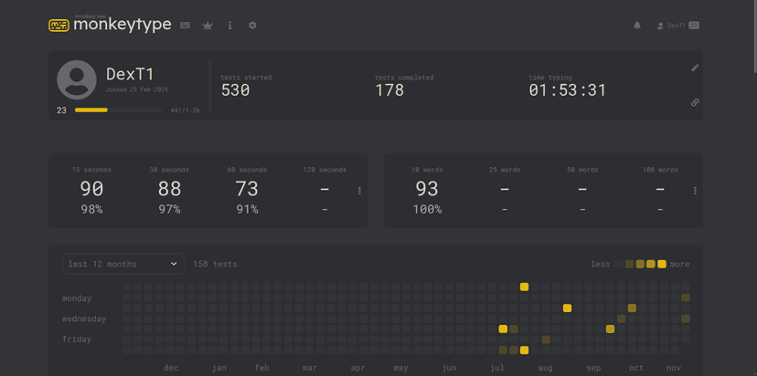Open the about info icon
This screenshot has height=376, width=757.
point(229,26)
